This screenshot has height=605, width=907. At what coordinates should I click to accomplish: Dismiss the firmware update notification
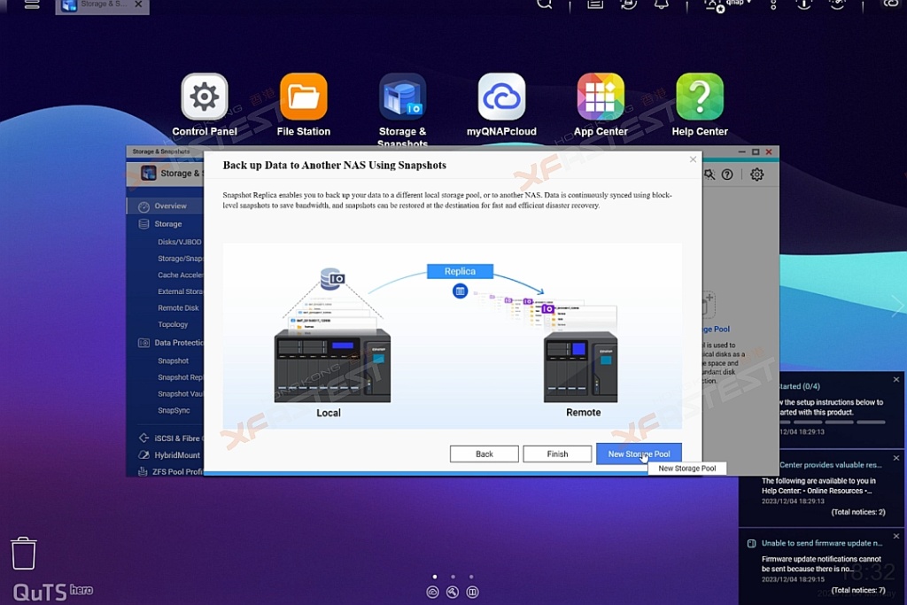pos(896,536)
